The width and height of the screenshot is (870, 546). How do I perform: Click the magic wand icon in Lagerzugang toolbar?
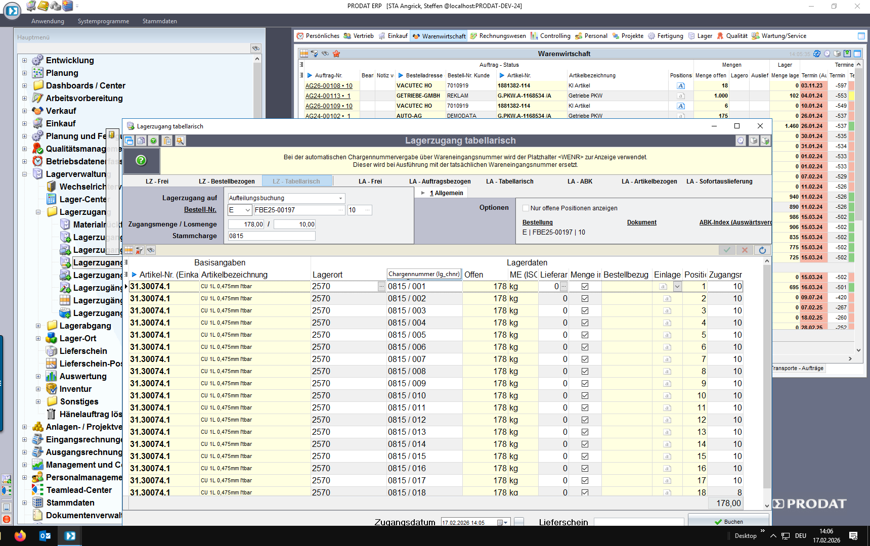pyautogui.click(x=180, y=141)
